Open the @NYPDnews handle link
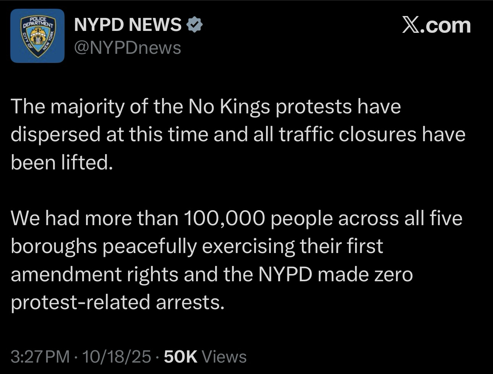 coord(127,48)
